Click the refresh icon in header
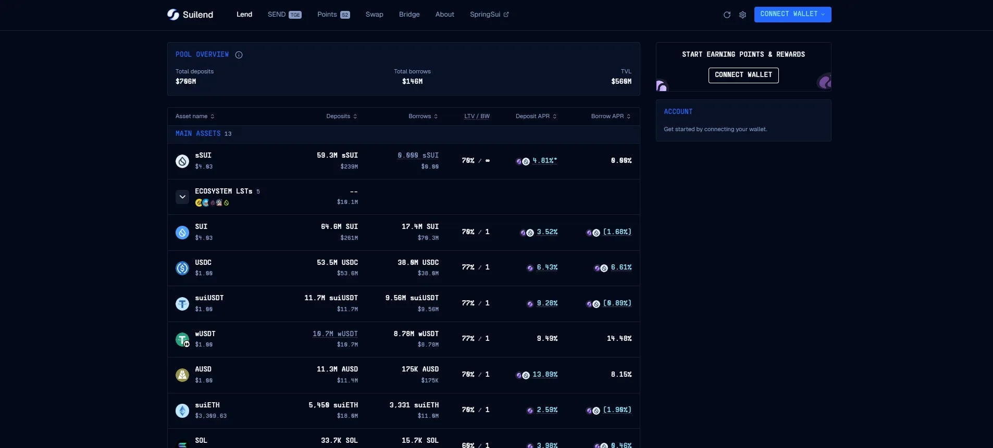The width and height of the screenshot is (993, 448). [727, 15]
